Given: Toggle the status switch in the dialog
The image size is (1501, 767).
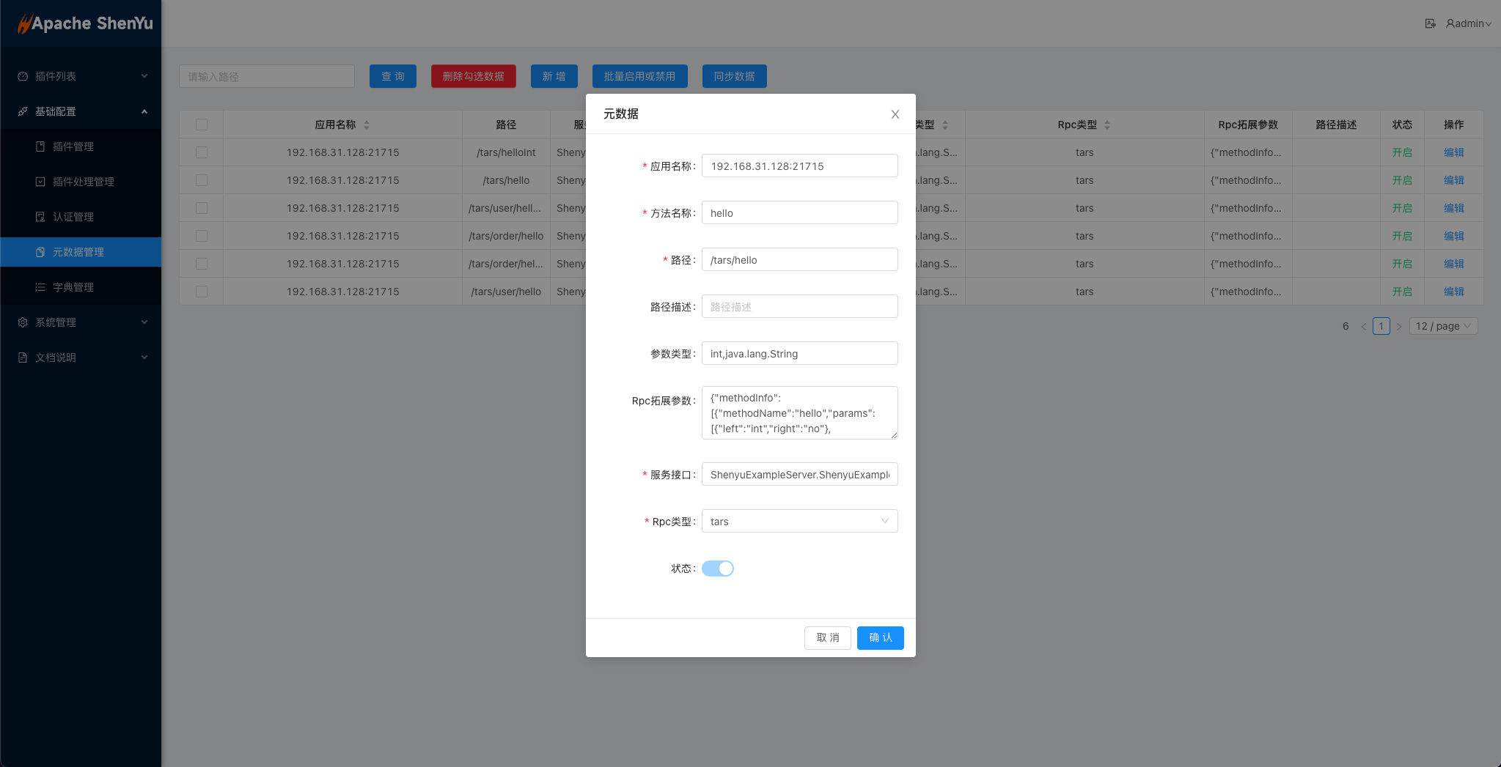Looking at the screenshot, I should coord(717,568).
